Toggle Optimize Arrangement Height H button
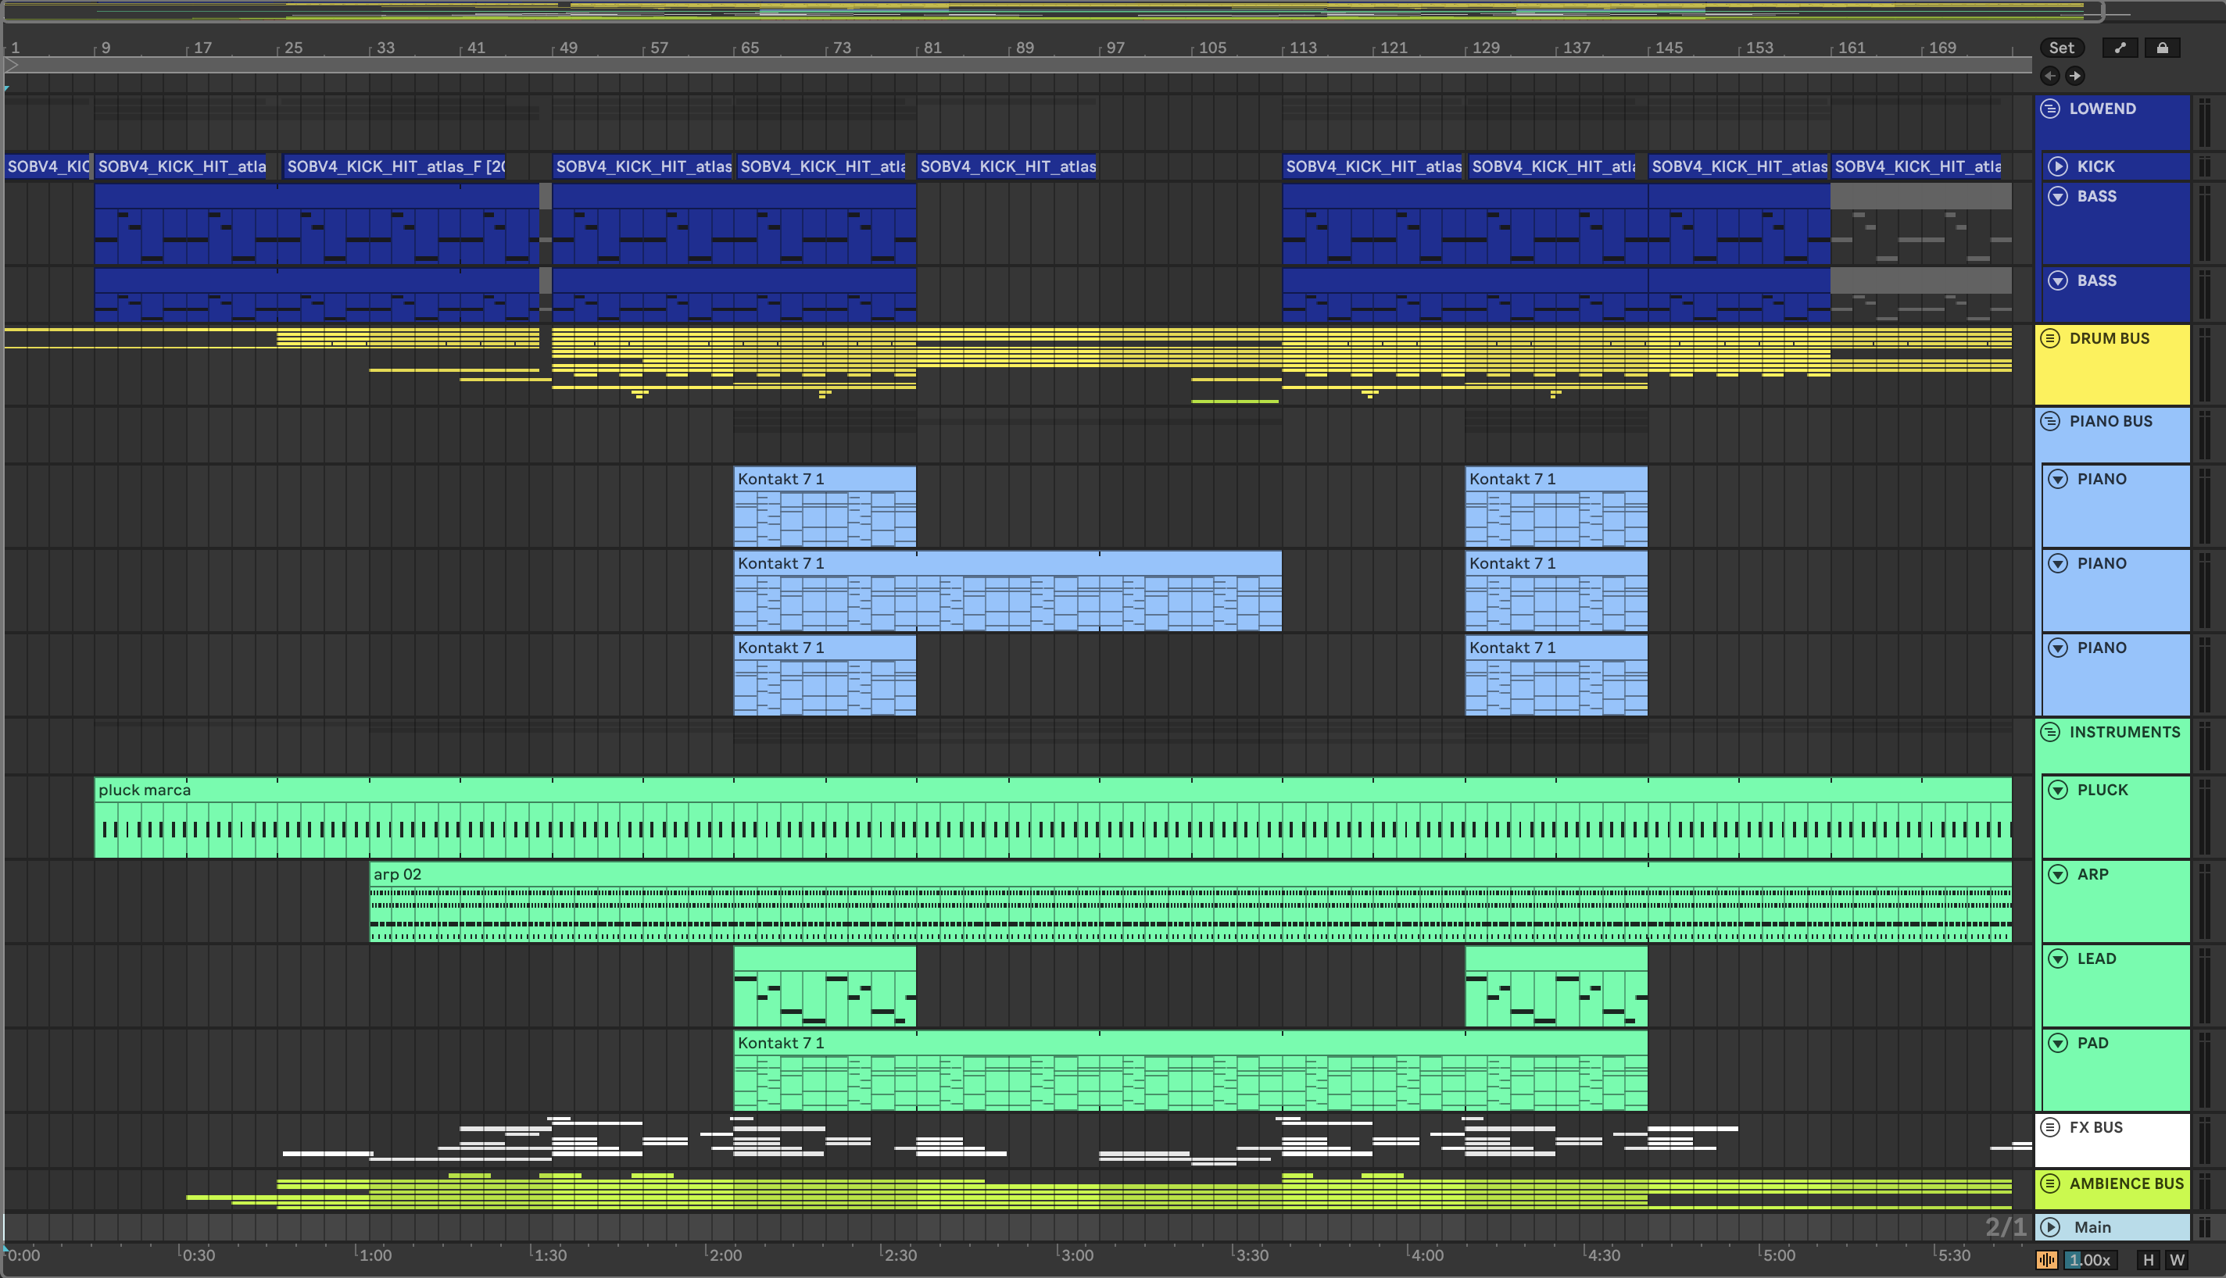2226x1278 pixels. click(x=2148, y=1259)
